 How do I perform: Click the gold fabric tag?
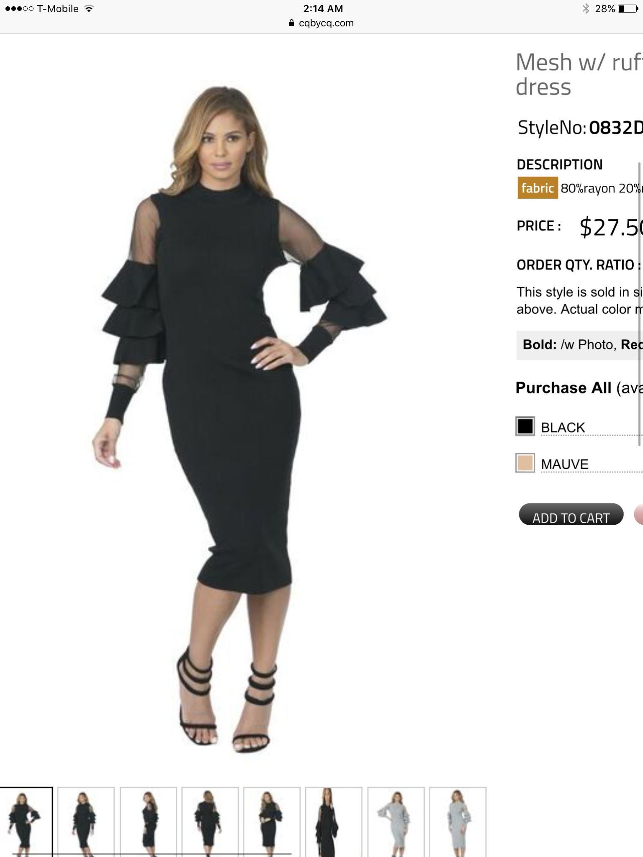pos(538,188)
